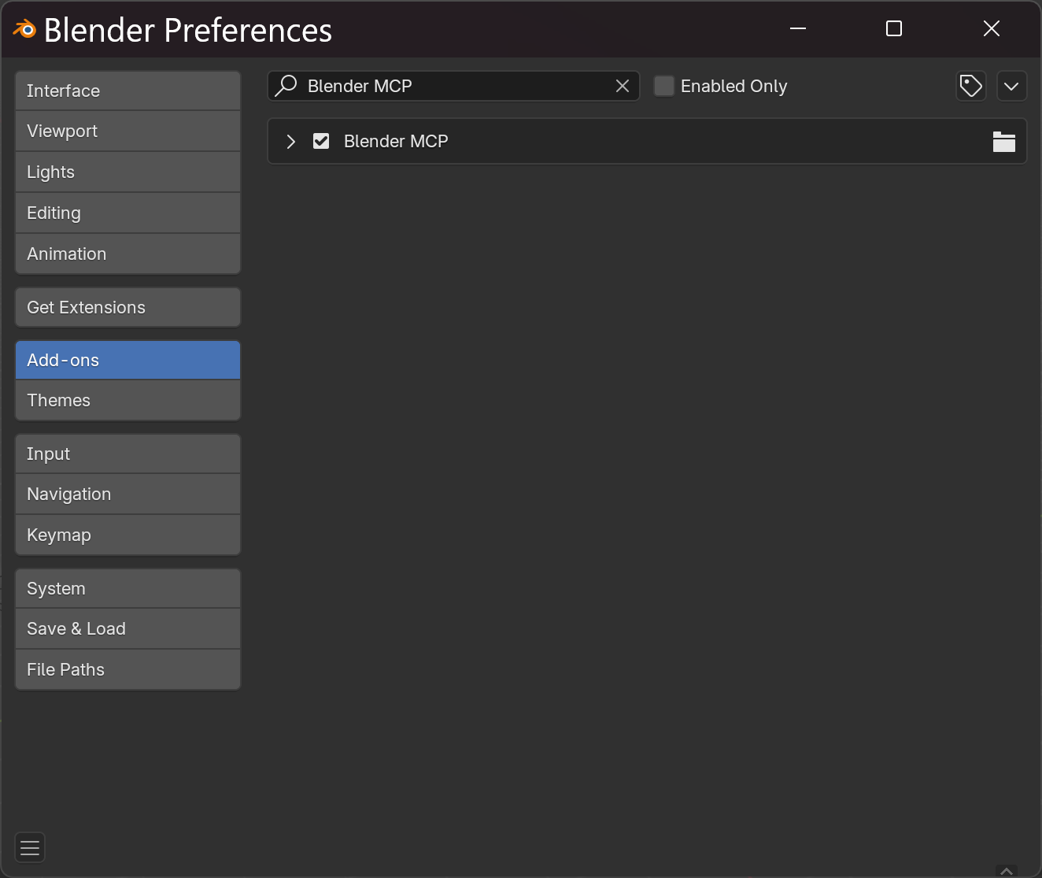Minimize the Blender Preferences window
Viewport: 1042px width, 878px height.
pyautogui.click(x=798, y=28)
